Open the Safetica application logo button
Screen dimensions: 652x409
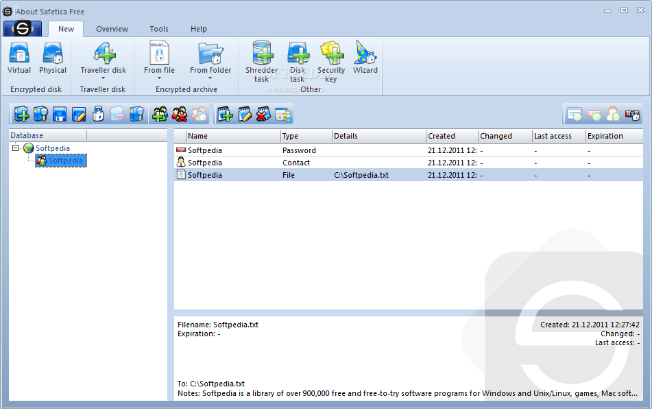click(x=23, y=28)
